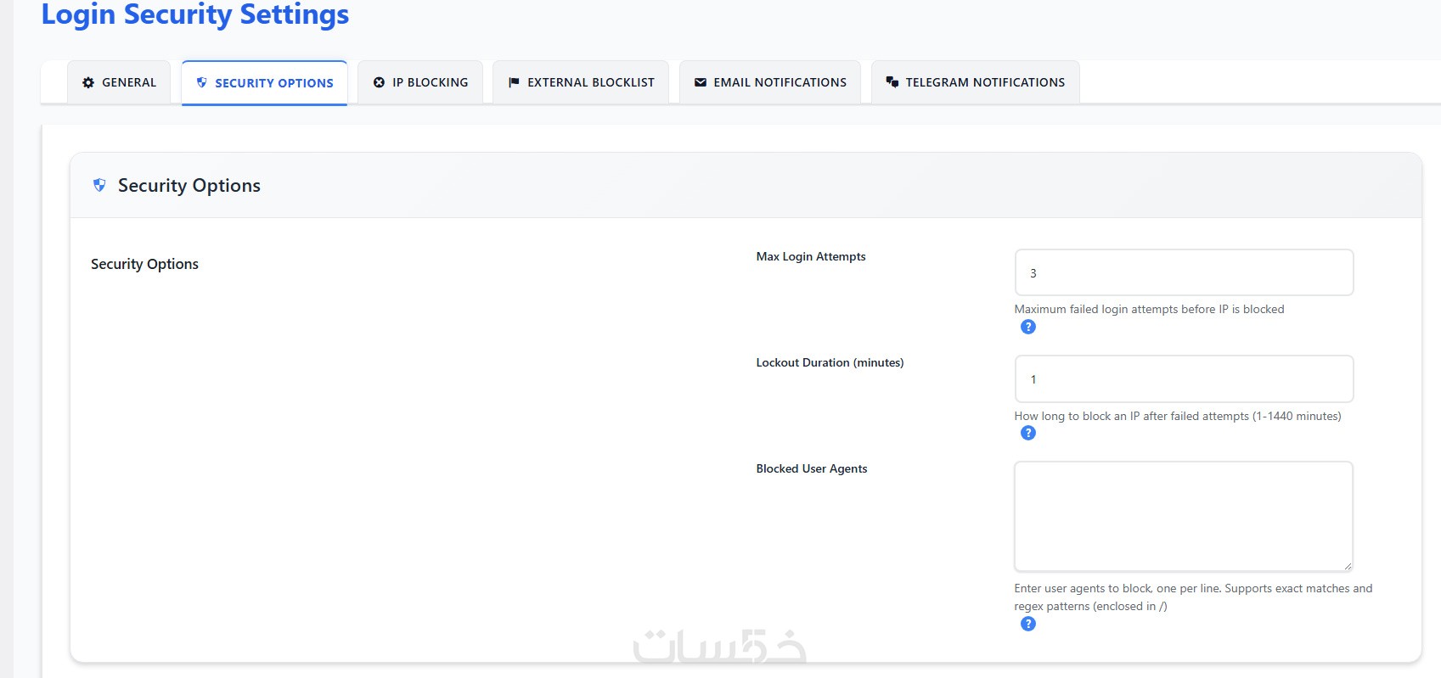Image resolution: width=1441 pixels, height=678 pixels.
Task: Click the envelope icon on Email Notifications tab
Action: click(701, 82)
